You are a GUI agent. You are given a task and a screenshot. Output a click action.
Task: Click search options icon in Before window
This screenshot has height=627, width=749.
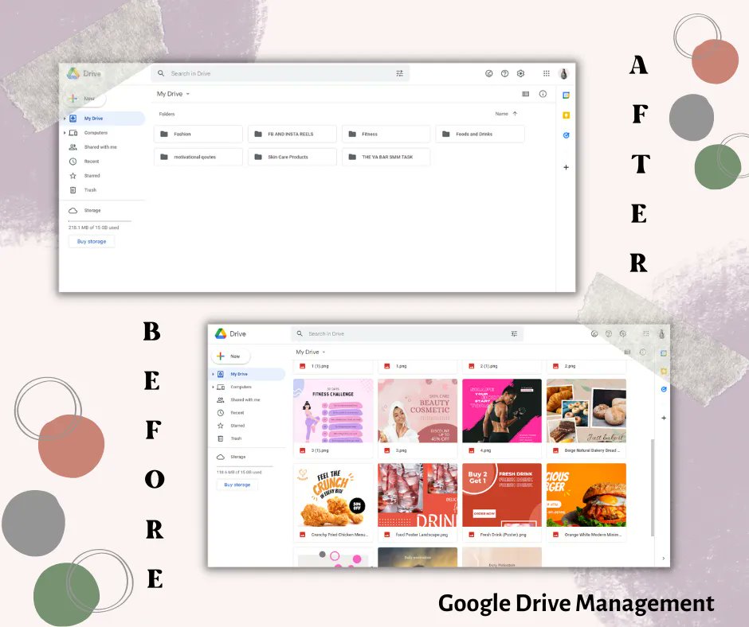coord(514,334)
